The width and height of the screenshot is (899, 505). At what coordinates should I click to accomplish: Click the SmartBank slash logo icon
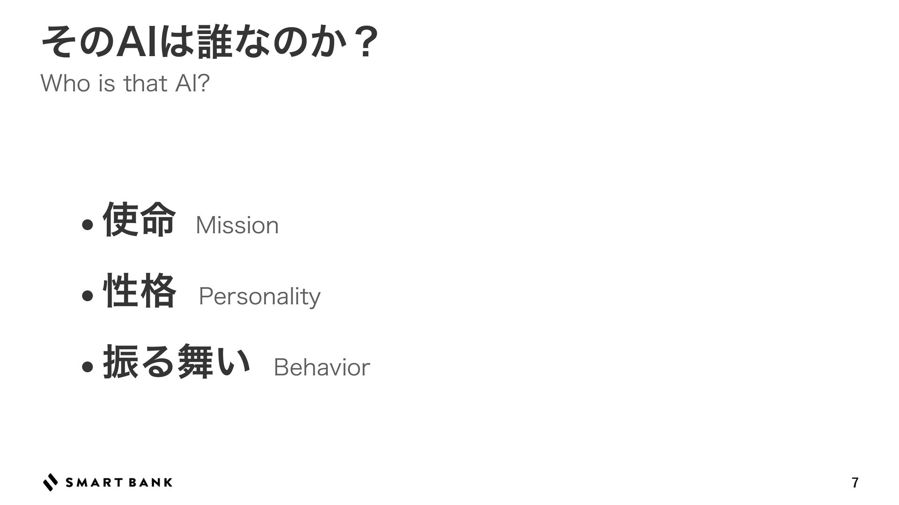[51, 483]
